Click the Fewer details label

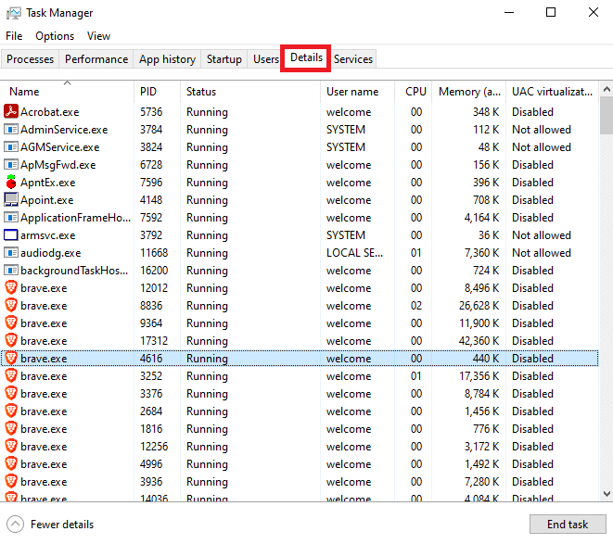pos(62,524)
